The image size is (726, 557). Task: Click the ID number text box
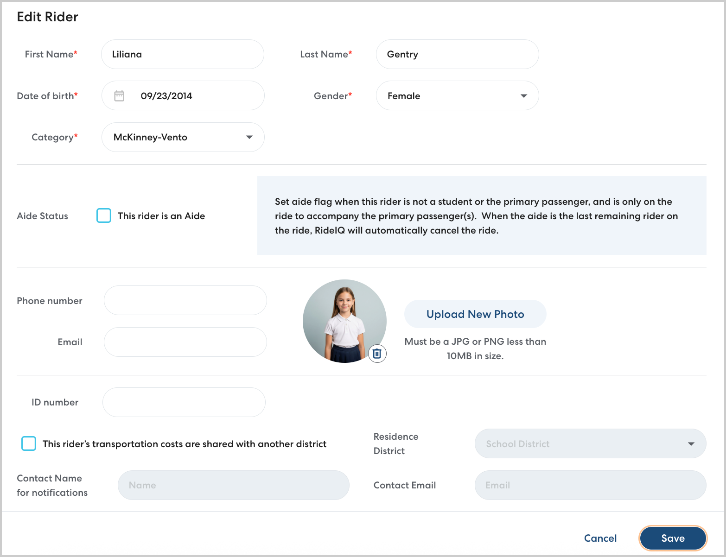pyautogui.click(x=184, y=402)
